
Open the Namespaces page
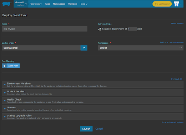coord(59,4)
